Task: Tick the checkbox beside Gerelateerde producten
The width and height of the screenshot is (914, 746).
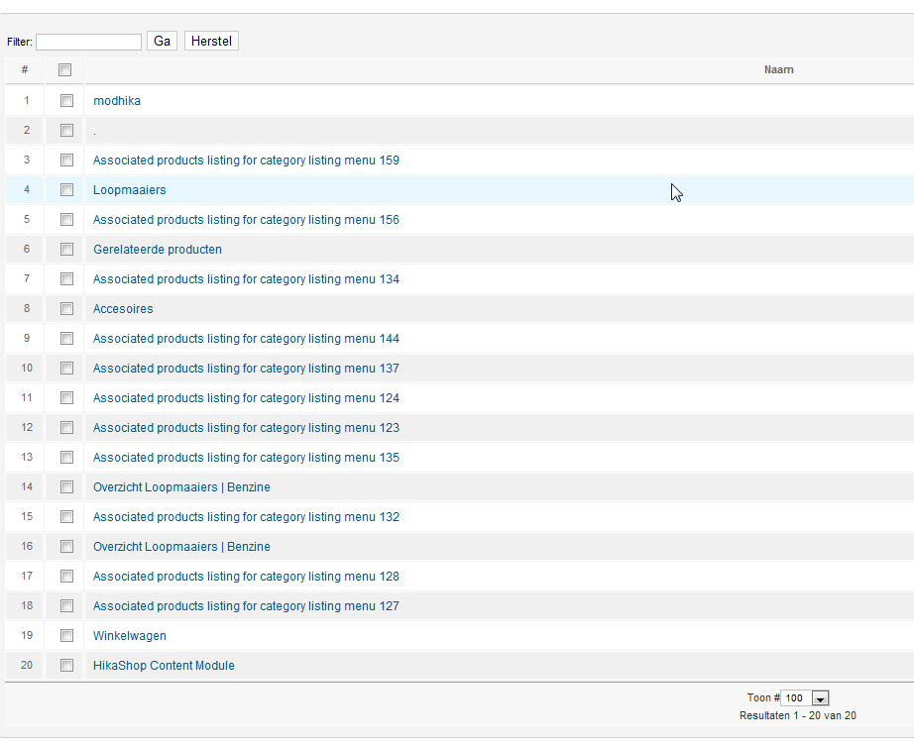Action: 67,250
